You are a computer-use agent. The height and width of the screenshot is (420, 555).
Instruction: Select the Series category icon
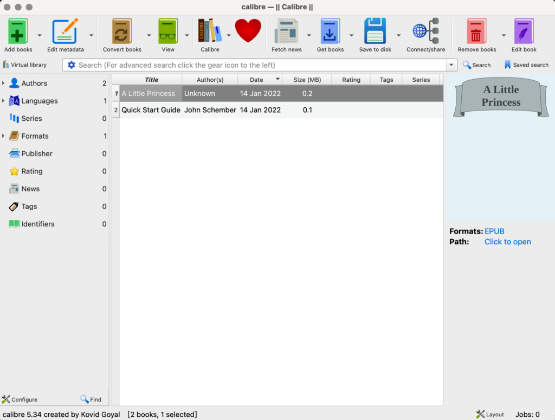[14, 118]
